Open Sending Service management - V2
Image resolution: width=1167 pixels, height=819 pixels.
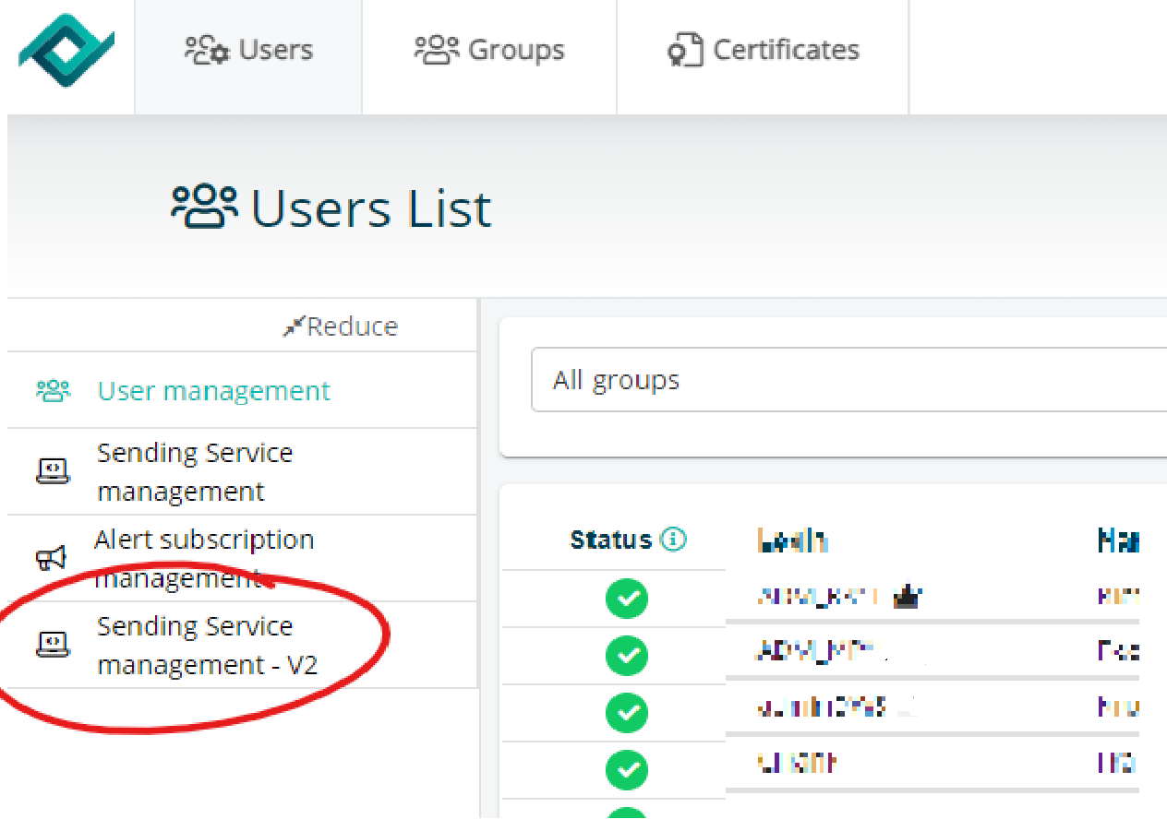[x=208, y=645]
